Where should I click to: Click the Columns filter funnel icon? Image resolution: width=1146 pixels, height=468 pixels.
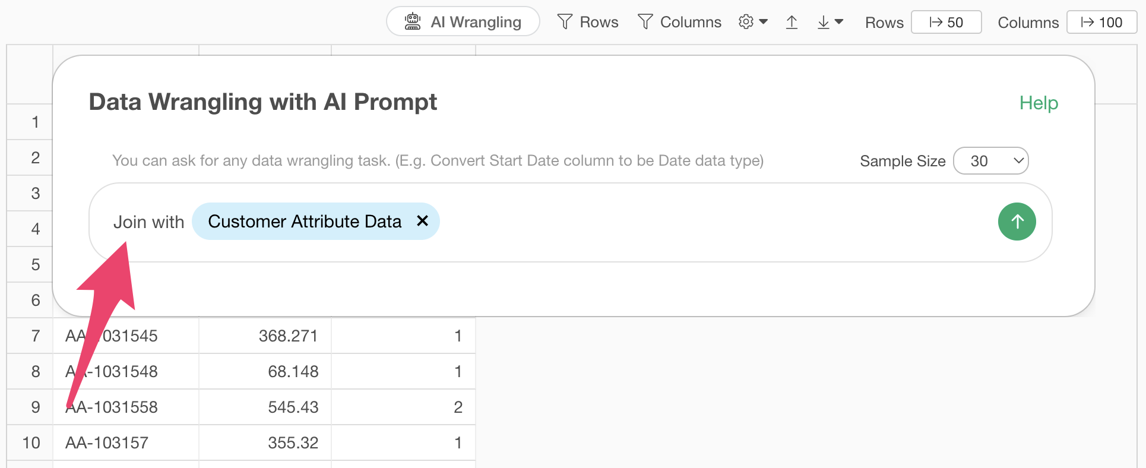pyautogui.click(x=645, y=22)
